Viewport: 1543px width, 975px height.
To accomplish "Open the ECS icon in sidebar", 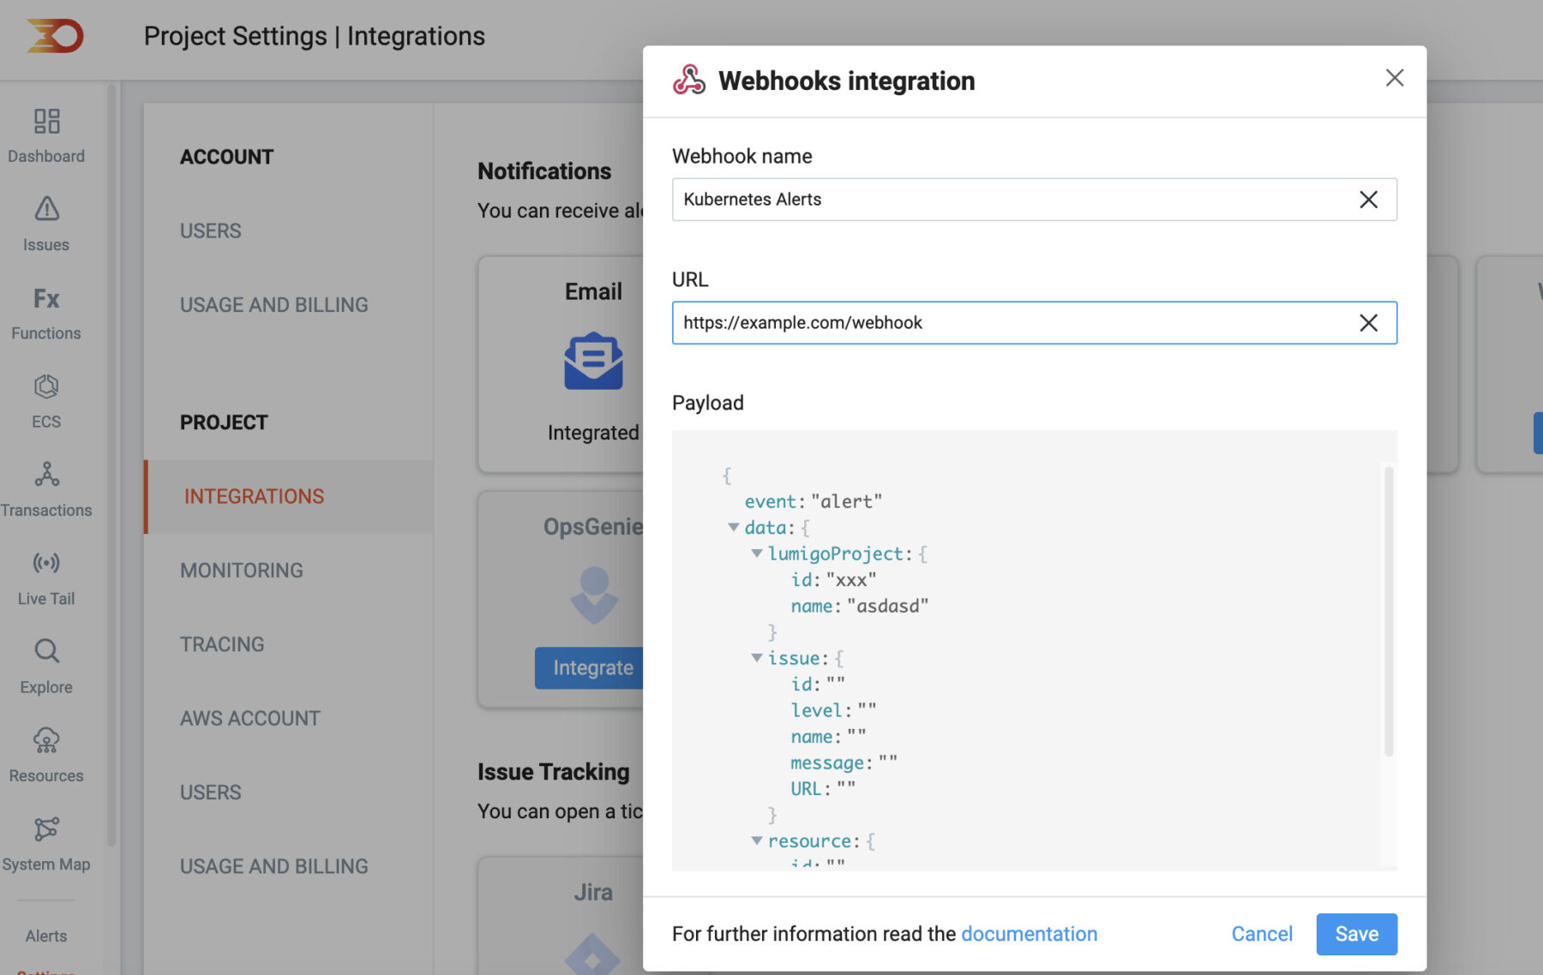I will 46,386.
